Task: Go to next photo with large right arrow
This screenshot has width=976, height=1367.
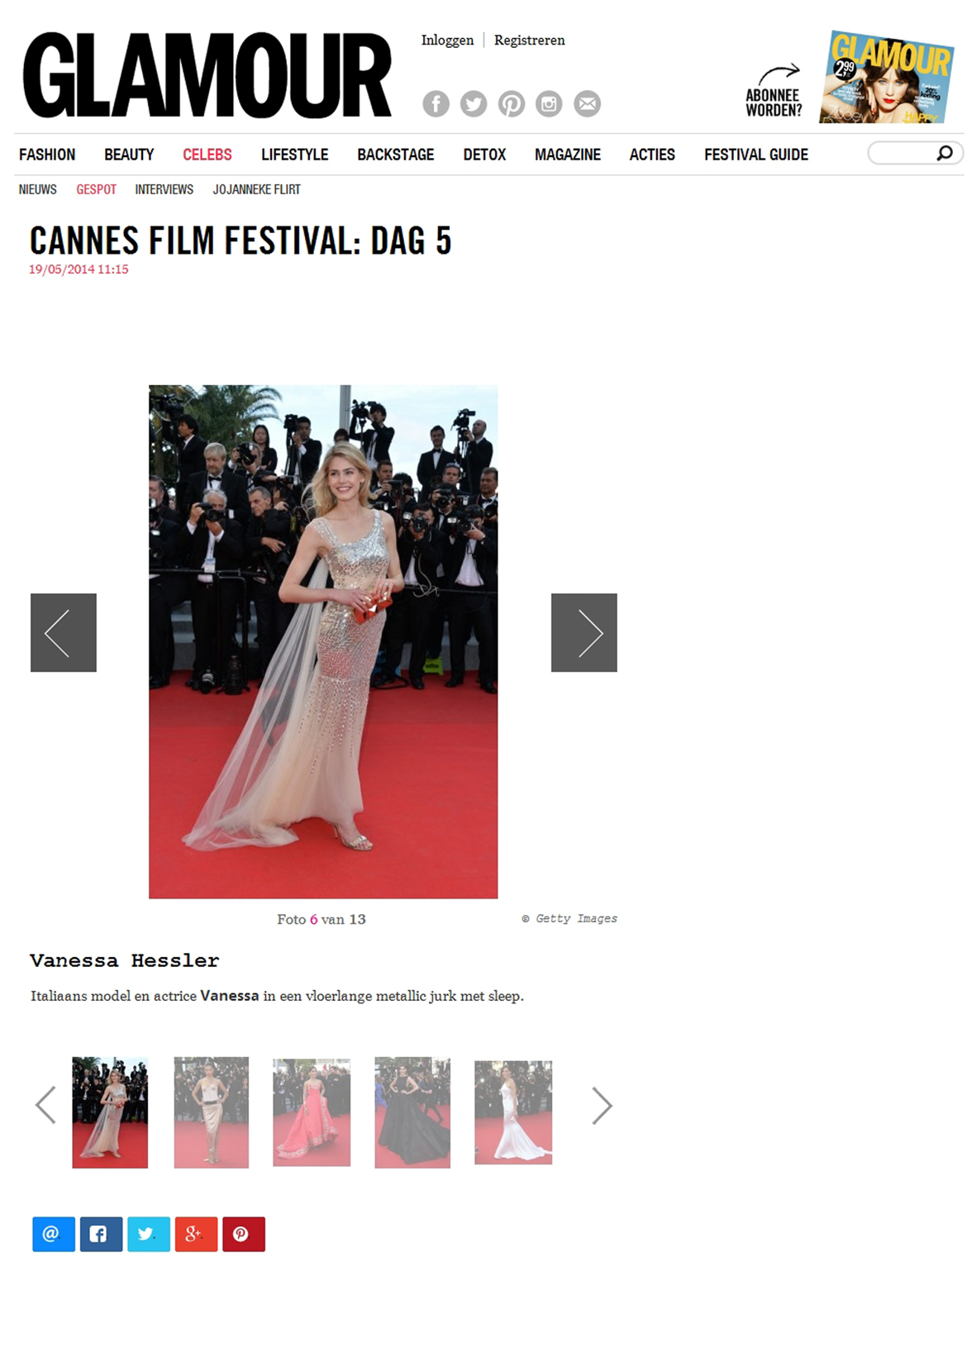Action: click(584, 632)
